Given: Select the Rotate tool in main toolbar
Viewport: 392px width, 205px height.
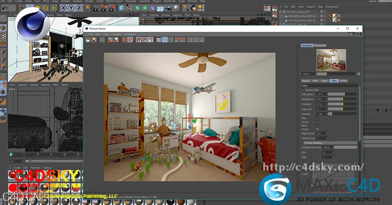Looking at the screenshot, I should point(45,8).
